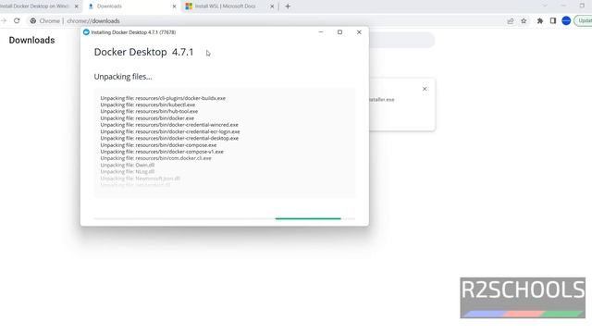Remove the installer.exe download card with X

[425, 89]
